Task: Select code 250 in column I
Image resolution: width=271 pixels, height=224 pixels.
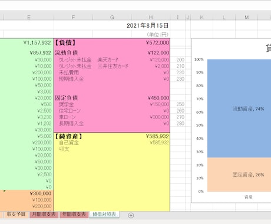Action: coord(180,104)
